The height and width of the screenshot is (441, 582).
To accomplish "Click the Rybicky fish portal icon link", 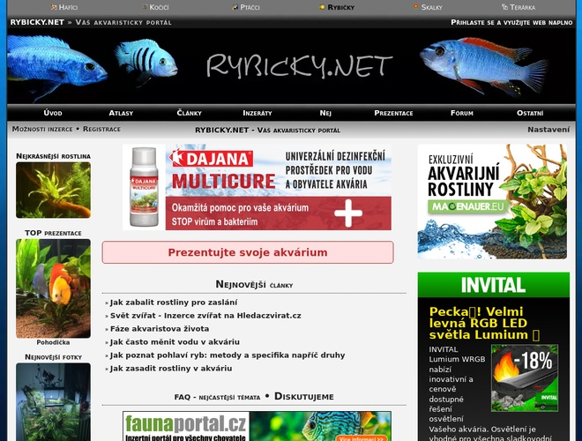I will [x=335, y=7].
